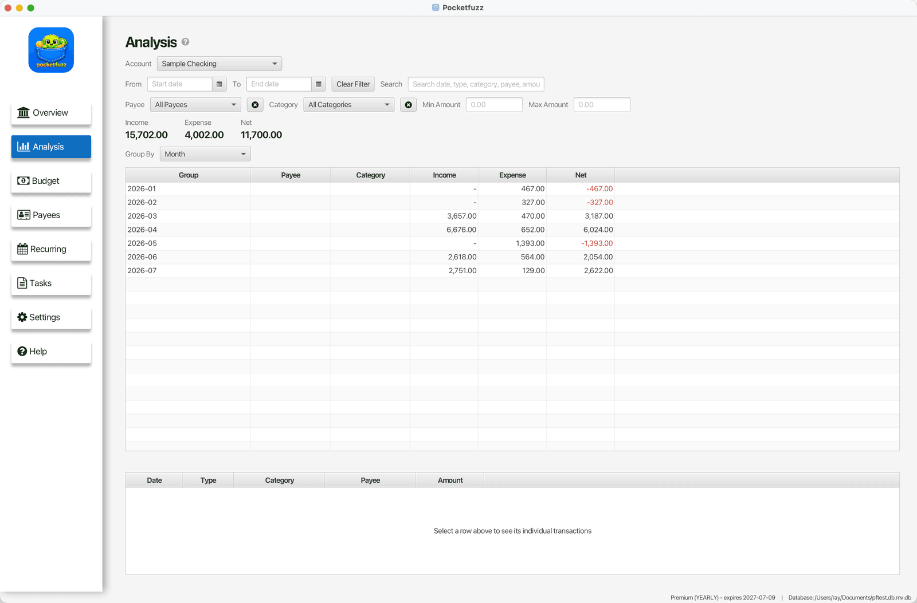917x603 pixels.
Task: Sort by Payee header in summary table
Action: [291, 175]
